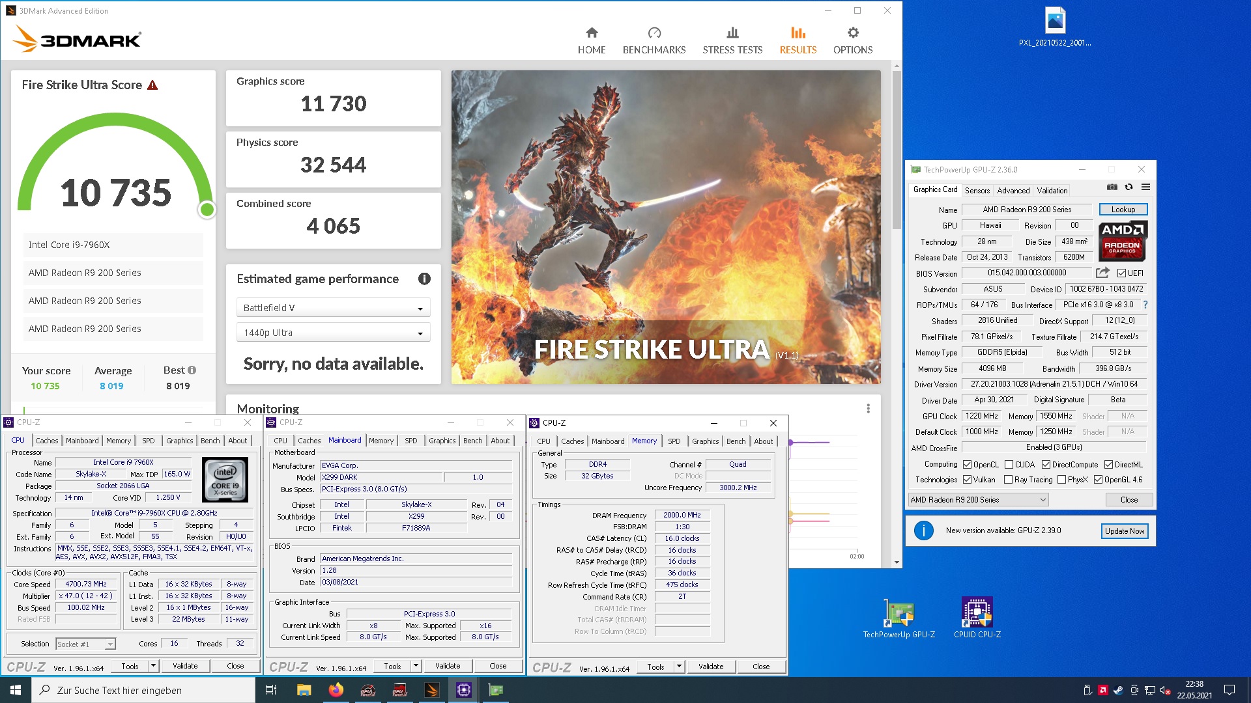Screen dimensions: 1251x703
Task: Toggle the Ray Tracing checkbox
Action: point(1008,480)
